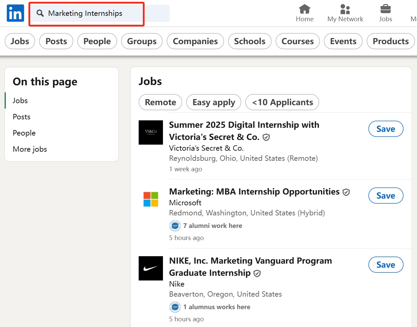Screen dimensions: 417x327
Task: Enable the Easy apply filter
Action: [214, 102]
